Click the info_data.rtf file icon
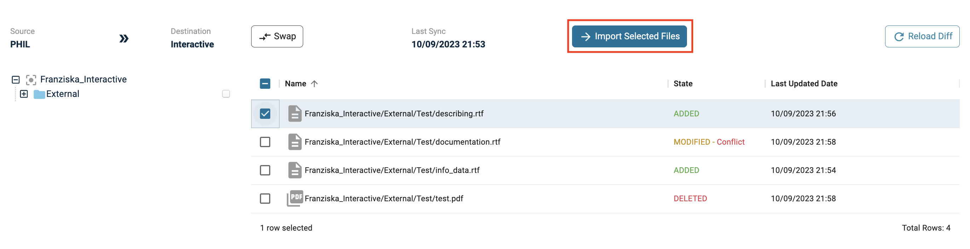 point(294,170)
